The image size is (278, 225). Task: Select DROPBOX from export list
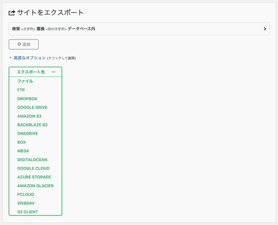[x=27, y=99]
